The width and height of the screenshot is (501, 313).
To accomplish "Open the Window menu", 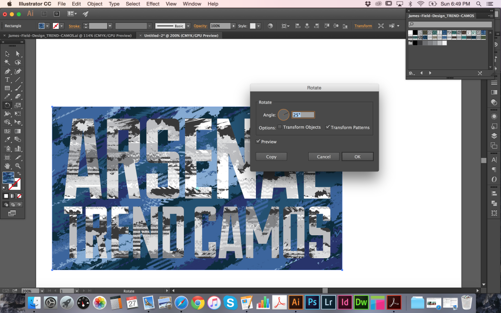I will [x=192, y=4].
